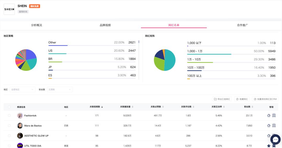The image size is (282, 148).
Task: Sort by 关联视频数 column arrows
Action: coord(102,107)
